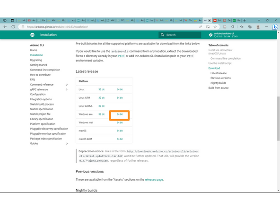Add page to favorites with star icon

point(215,27)
